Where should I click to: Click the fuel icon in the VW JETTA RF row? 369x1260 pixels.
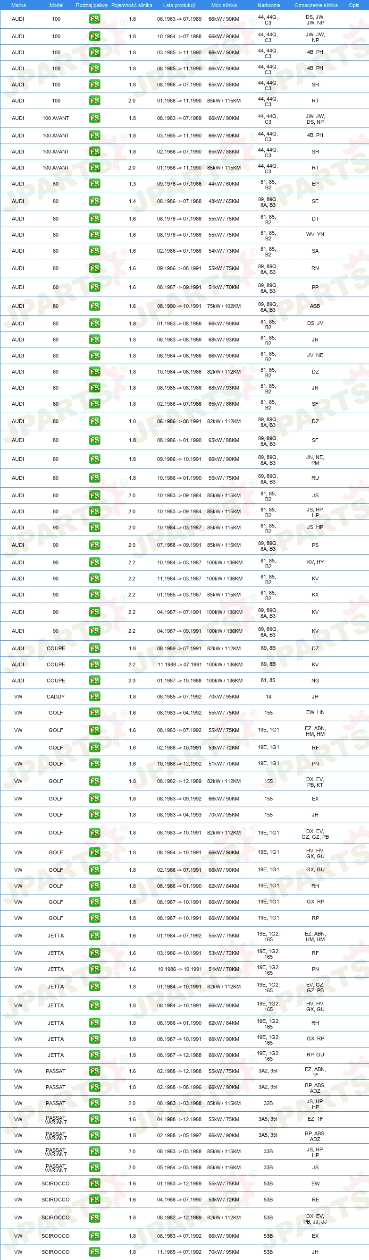coord(95,953)
